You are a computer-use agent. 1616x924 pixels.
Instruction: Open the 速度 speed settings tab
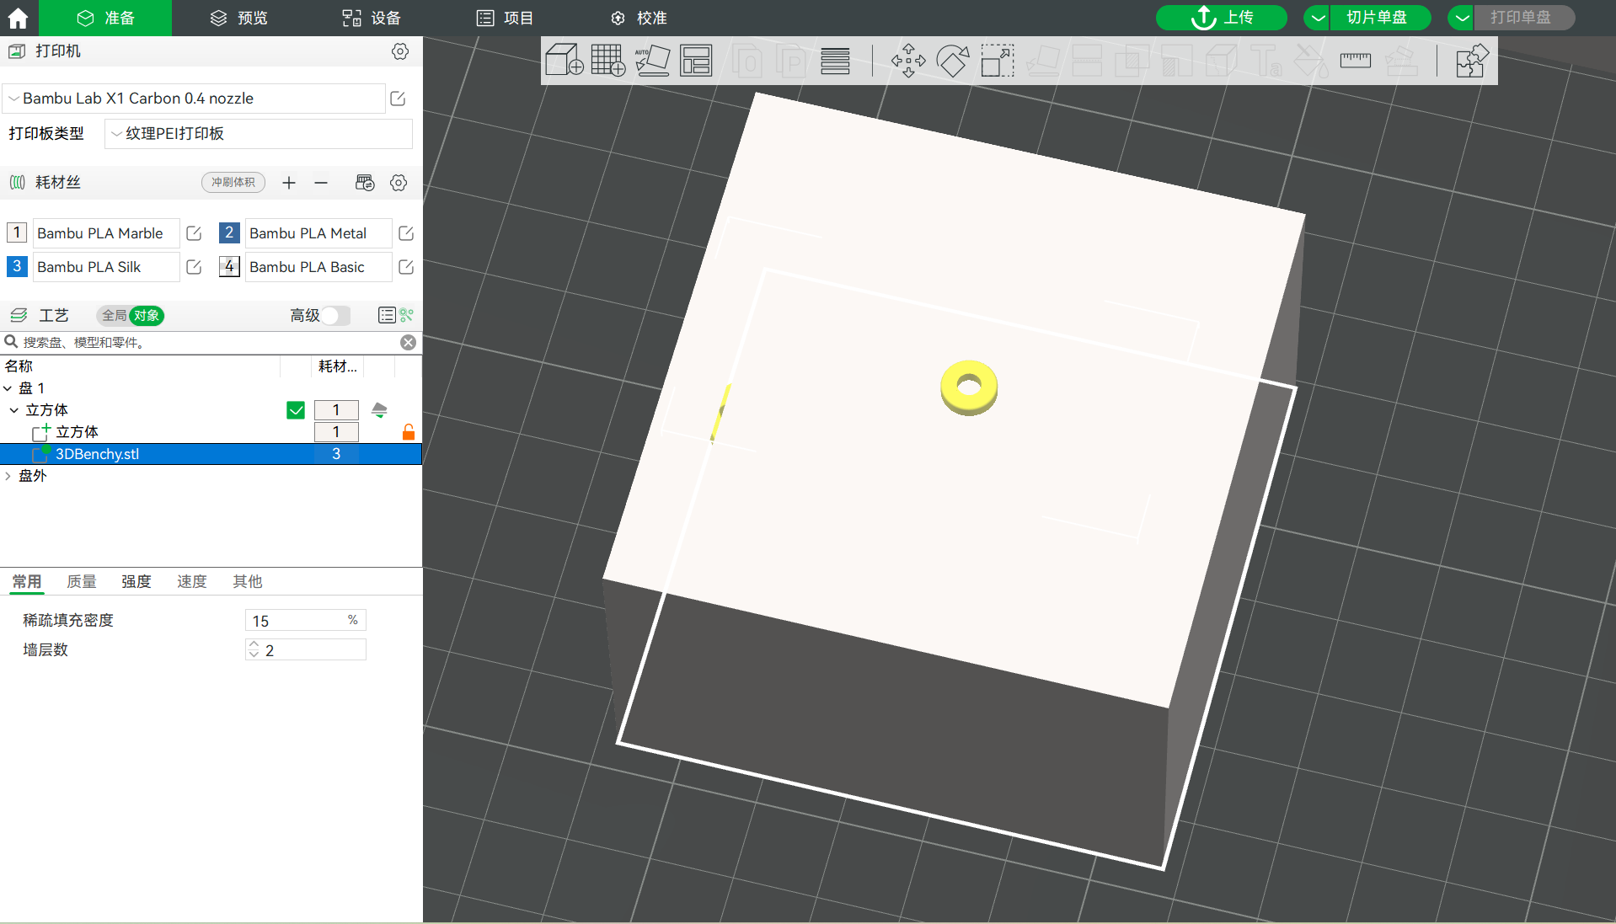[191, 581]
